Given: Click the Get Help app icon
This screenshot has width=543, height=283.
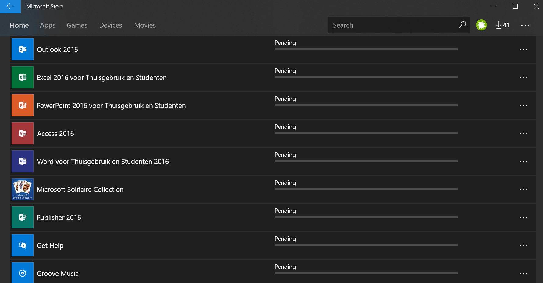Looking at the screenshot, I should pyautogui.click(x=23, y=245).
